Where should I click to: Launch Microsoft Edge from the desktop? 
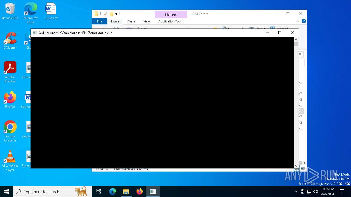(30, 13)
